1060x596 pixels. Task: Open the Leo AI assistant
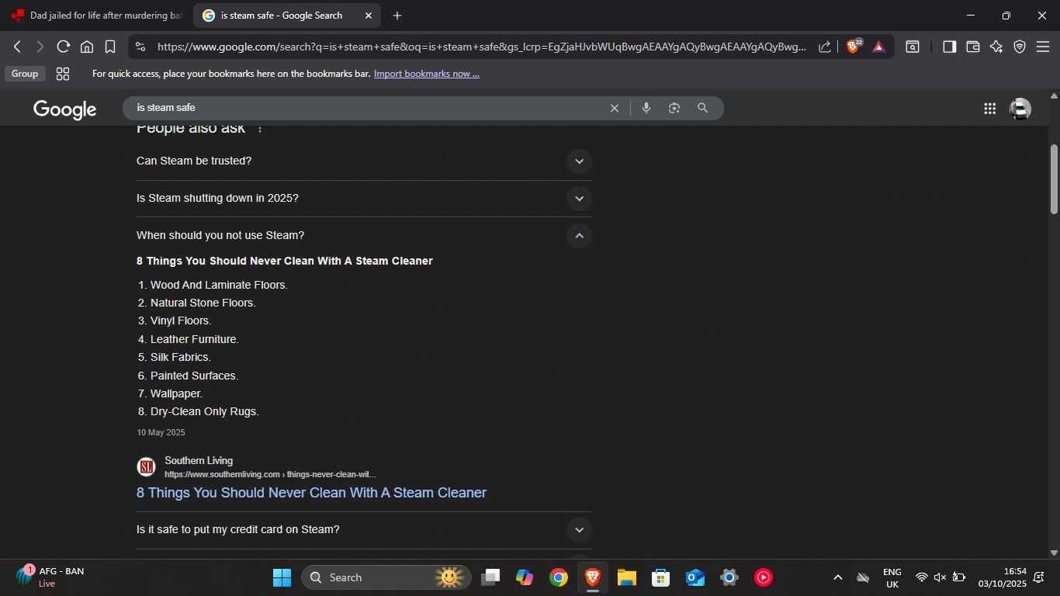[x=996, y=47]
